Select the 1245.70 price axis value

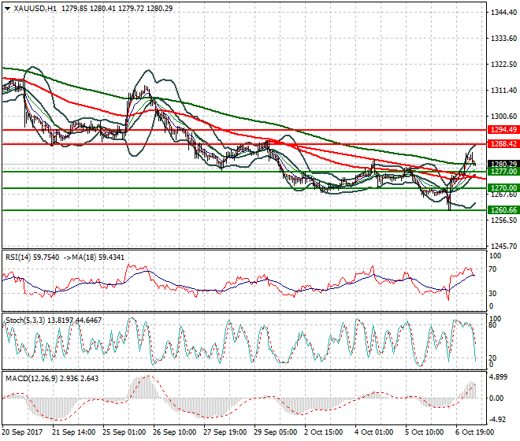pos(503,246)
